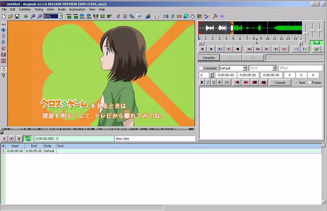Zoom video out with the minus magnifier
Image resolution: width=327 pixels, height=211 pixels.
[x=40, y=16]
